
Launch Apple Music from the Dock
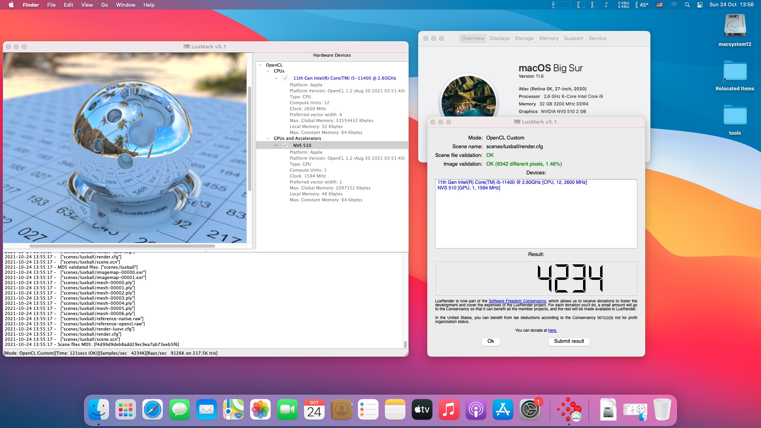pyautogui.click(x=449, y=410)
